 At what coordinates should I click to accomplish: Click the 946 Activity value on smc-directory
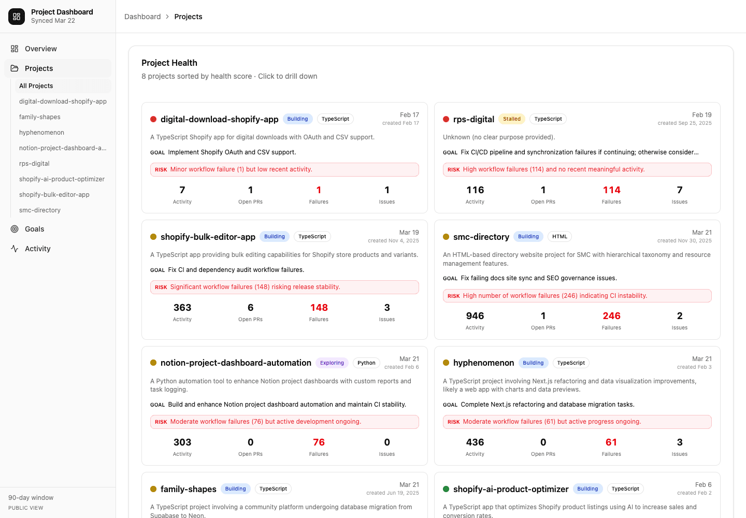(x=475, y=316)
